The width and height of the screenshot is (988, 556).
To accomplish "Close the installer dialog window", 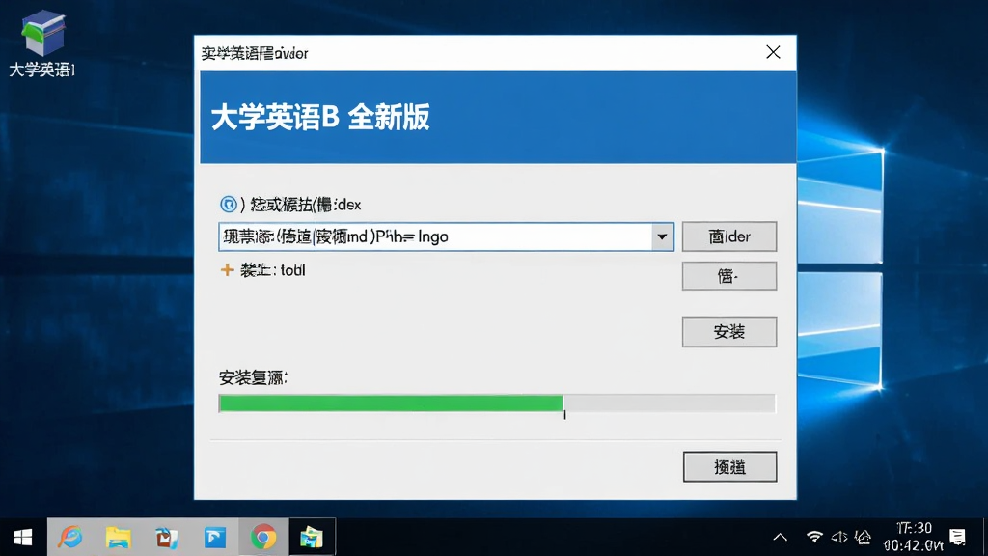I will click(x=773, y=52).
